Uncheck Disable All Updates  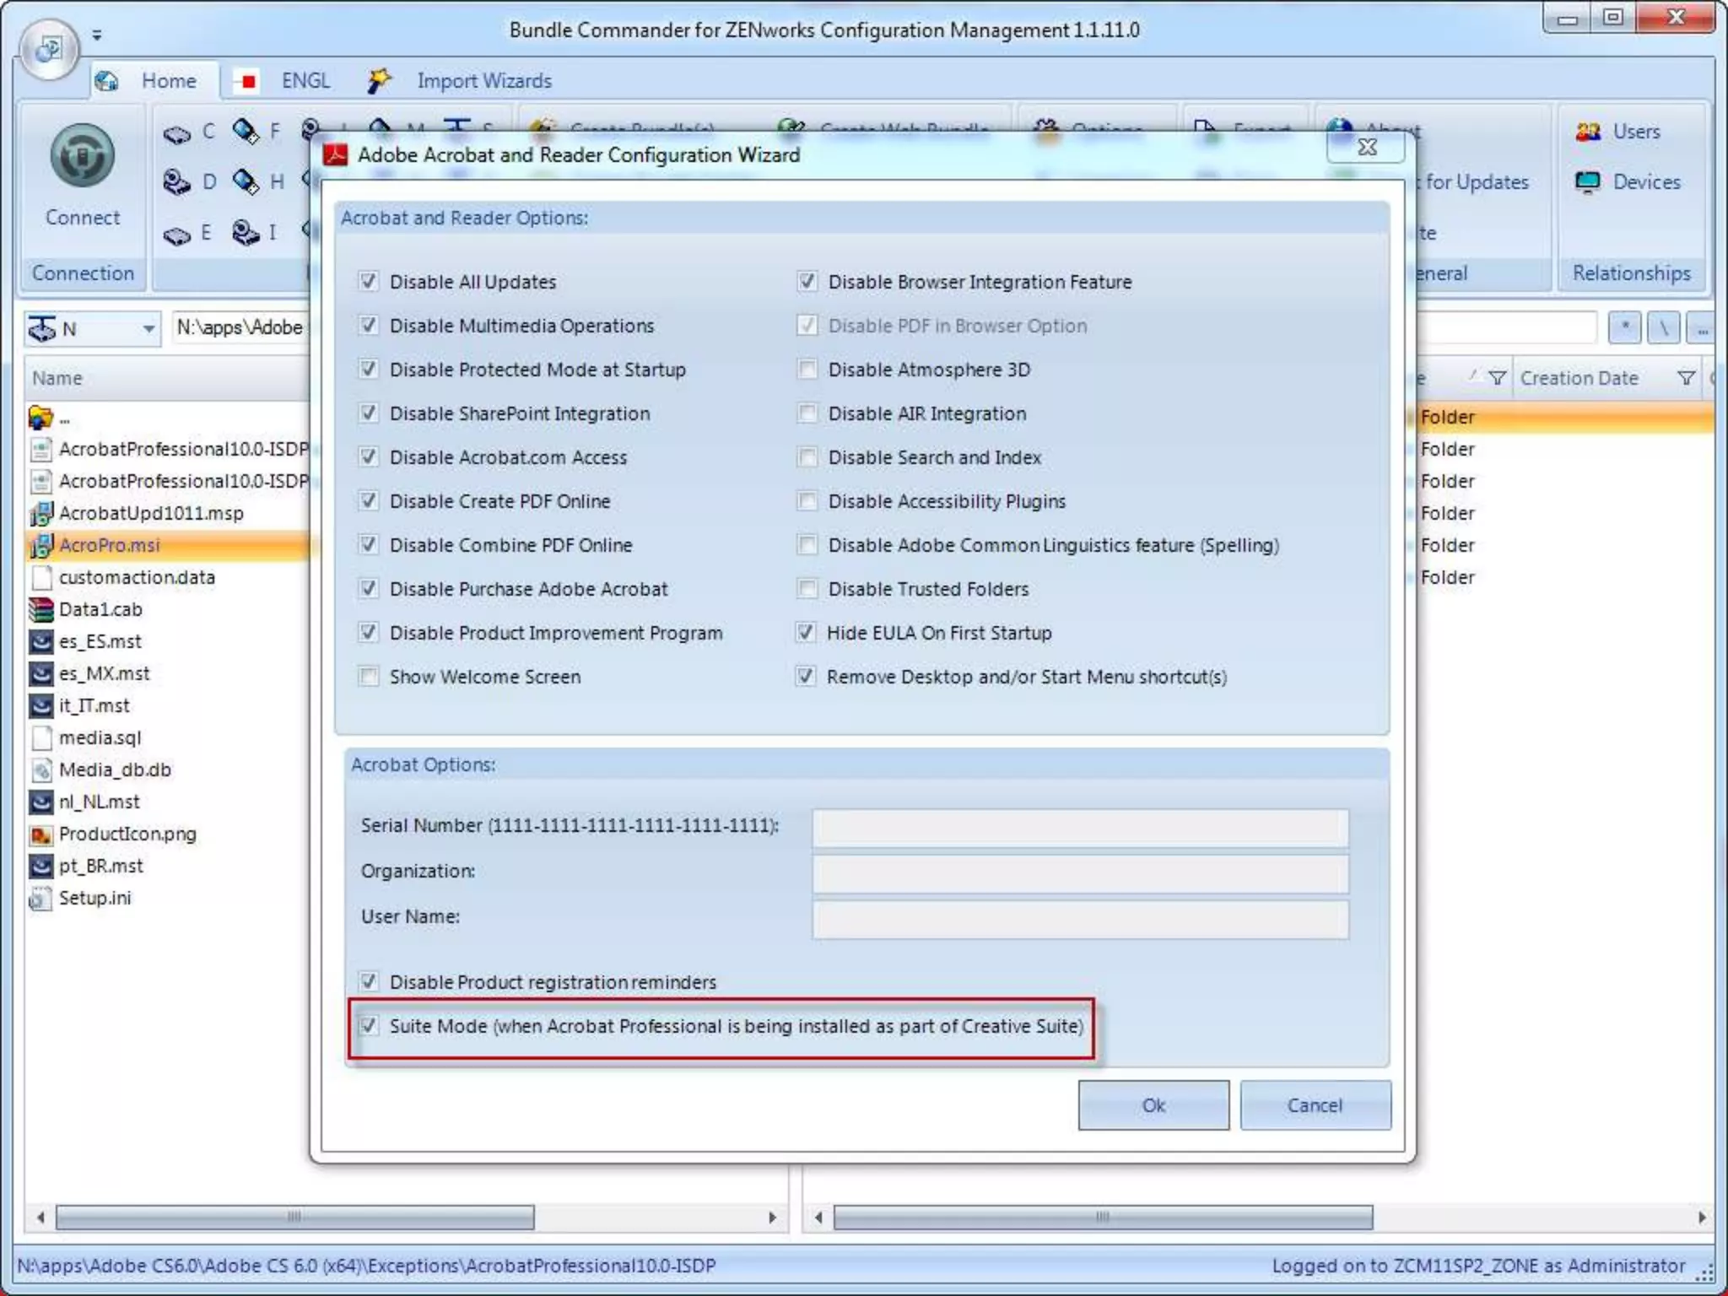(x=369, y=281)
